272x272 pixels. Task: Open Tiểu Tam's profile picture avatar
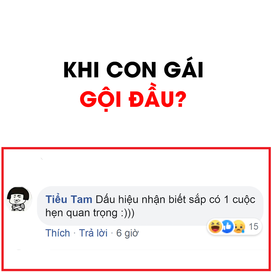tap(19, 199)
